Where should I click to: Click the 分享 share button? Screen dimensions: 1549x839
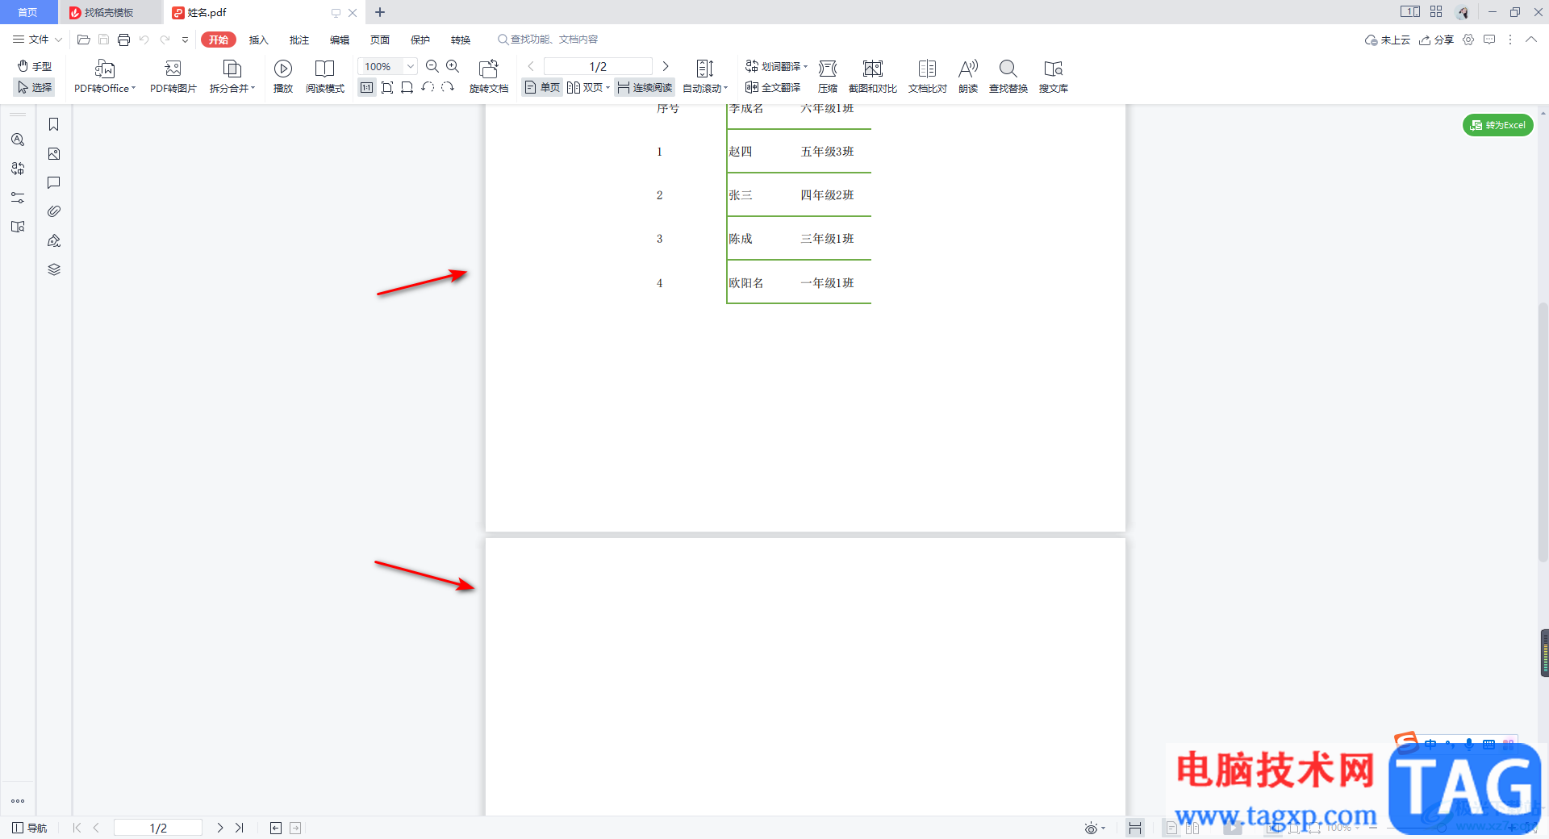(1437, 40)
